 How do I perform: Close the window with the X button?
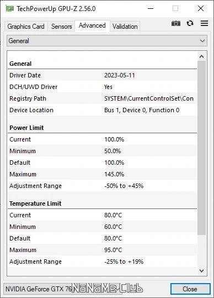coord(201,8)
